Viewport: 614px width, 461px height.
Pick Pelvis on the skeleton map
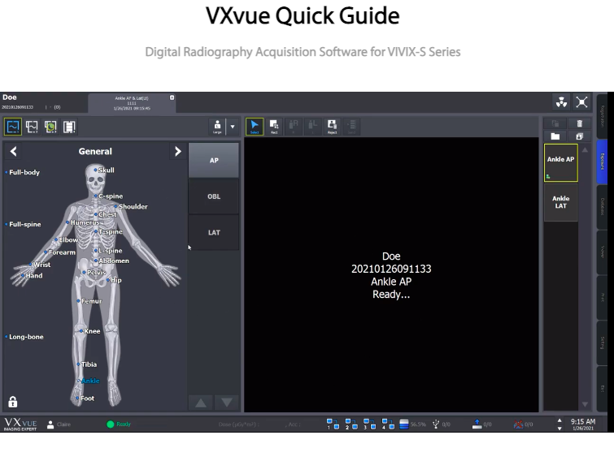(x=94, y=273)
